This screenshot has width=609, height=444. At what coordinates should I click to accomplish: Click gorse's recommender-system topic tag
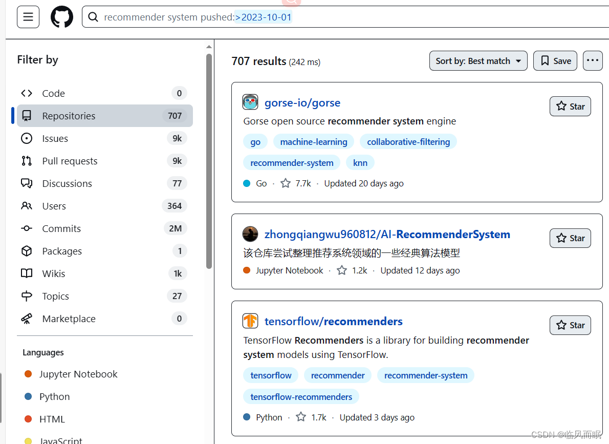[x=292, y=163]
